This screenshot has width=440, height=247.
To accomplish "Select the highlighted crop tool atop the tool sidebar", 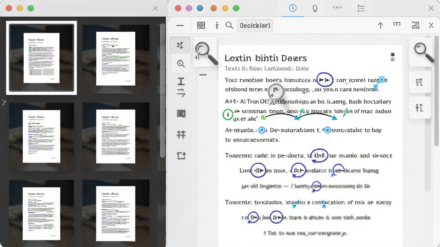I will (x=180, y=45).
